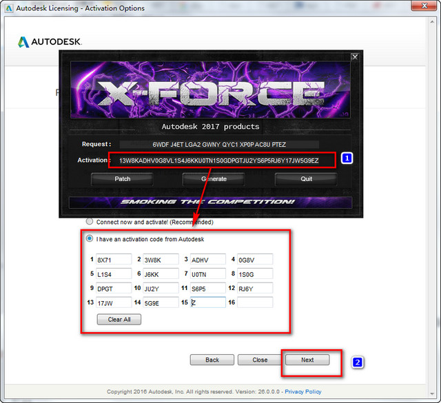The width and height of the screenshot is (441, 403).
Task: Click the Autodesk logo in the header
Action: [x=50, y=42]
